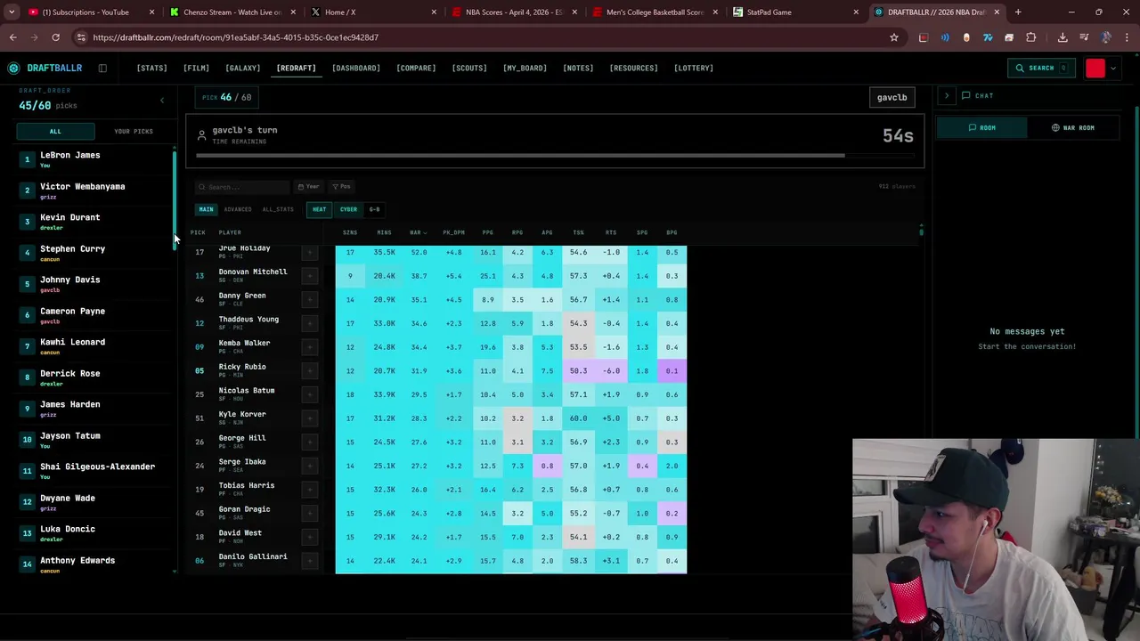Show ALL picks in draft order

55,131
